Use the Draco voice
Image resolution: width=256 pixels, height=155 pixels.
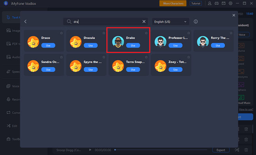click(48, 45)
